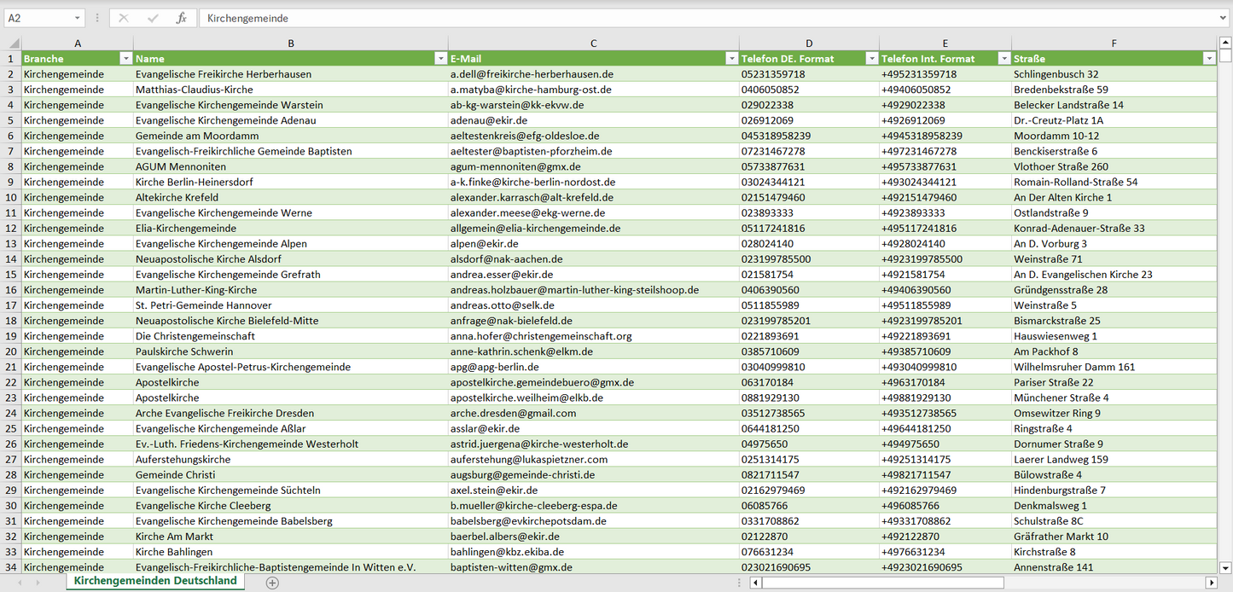Add a new sheet with plus icon

tap(272, 583)
